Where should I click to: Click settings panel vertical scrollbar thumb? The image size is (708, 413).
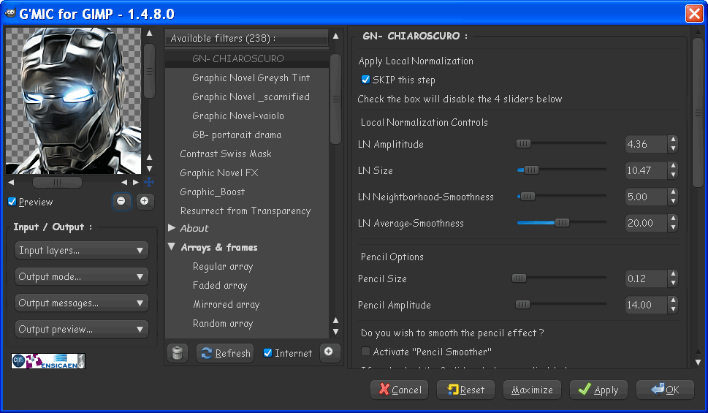coord(698,112)
